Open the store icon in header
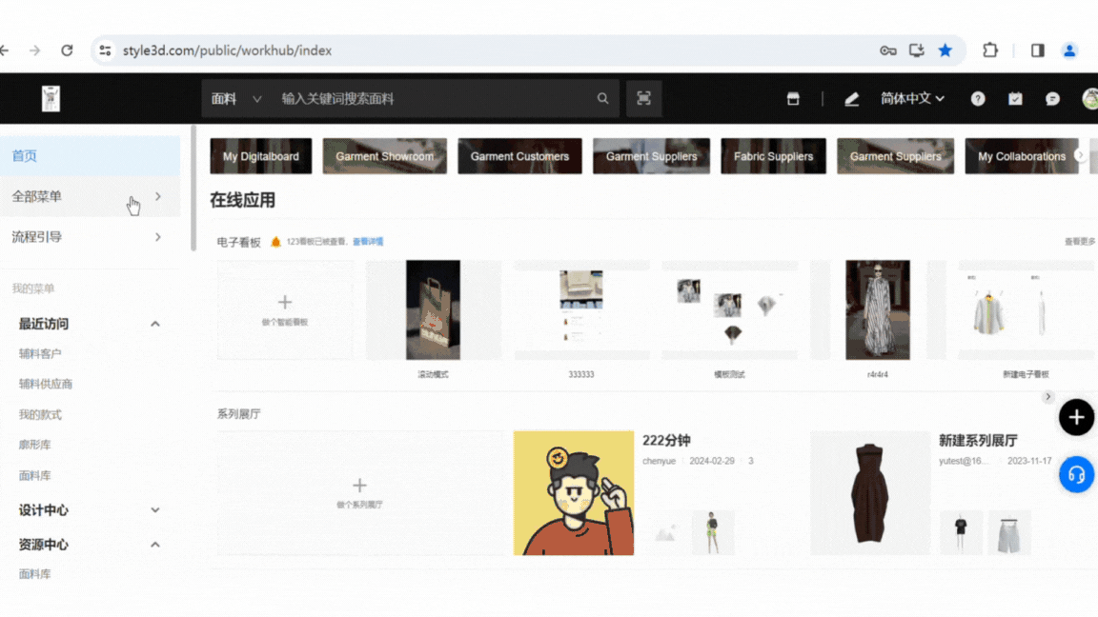Image resolution: width=1098 pixels, height=617 pixels. [x=793, y=99]
